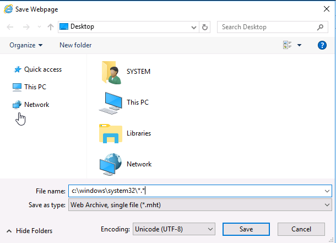The height and width of the screenshot is (243, 336).
Task: Click the search magnifier icon
Action: (320, 27)
